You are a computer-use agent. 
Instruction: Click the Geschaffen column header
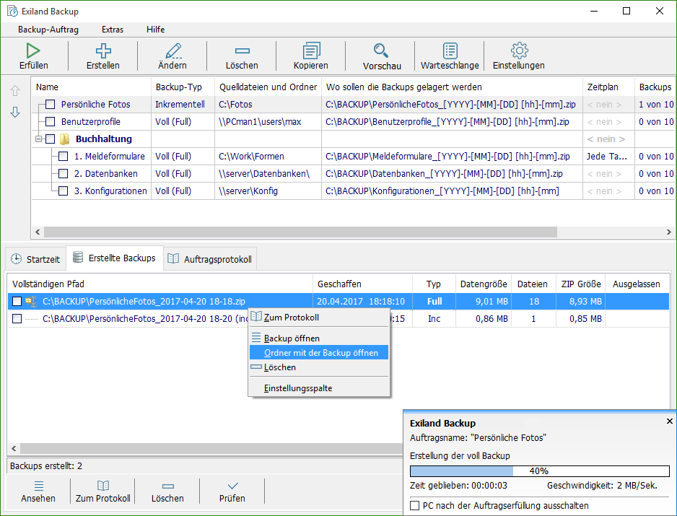pos(362,284)
